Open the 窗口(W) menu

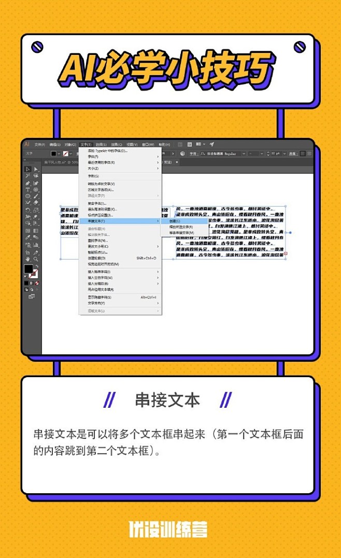coord(148,145)
